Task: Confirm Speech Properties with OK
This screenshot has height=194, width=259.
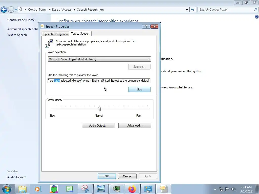Action: [x=107, y=176]
